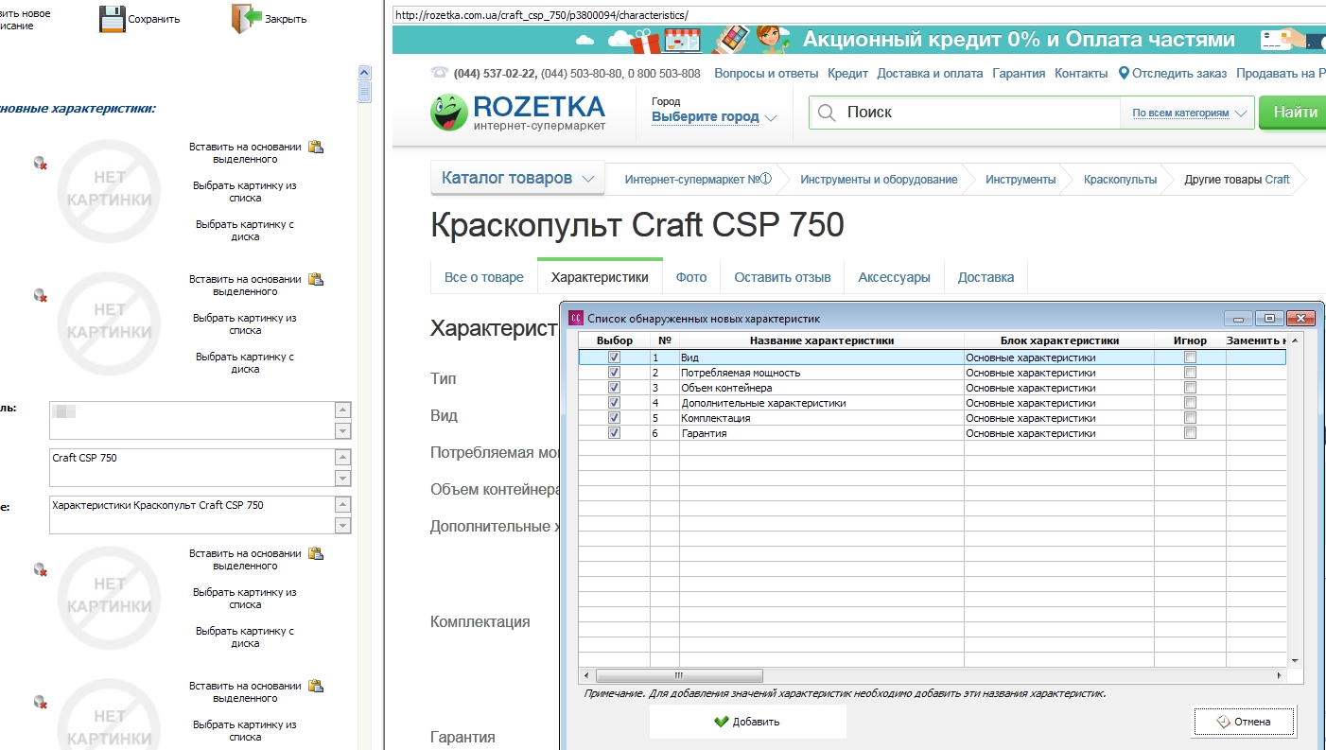This screenshot has height=750, width=1326.
Task: Click the dialog's title bar app icon
Action: [575, 318]
